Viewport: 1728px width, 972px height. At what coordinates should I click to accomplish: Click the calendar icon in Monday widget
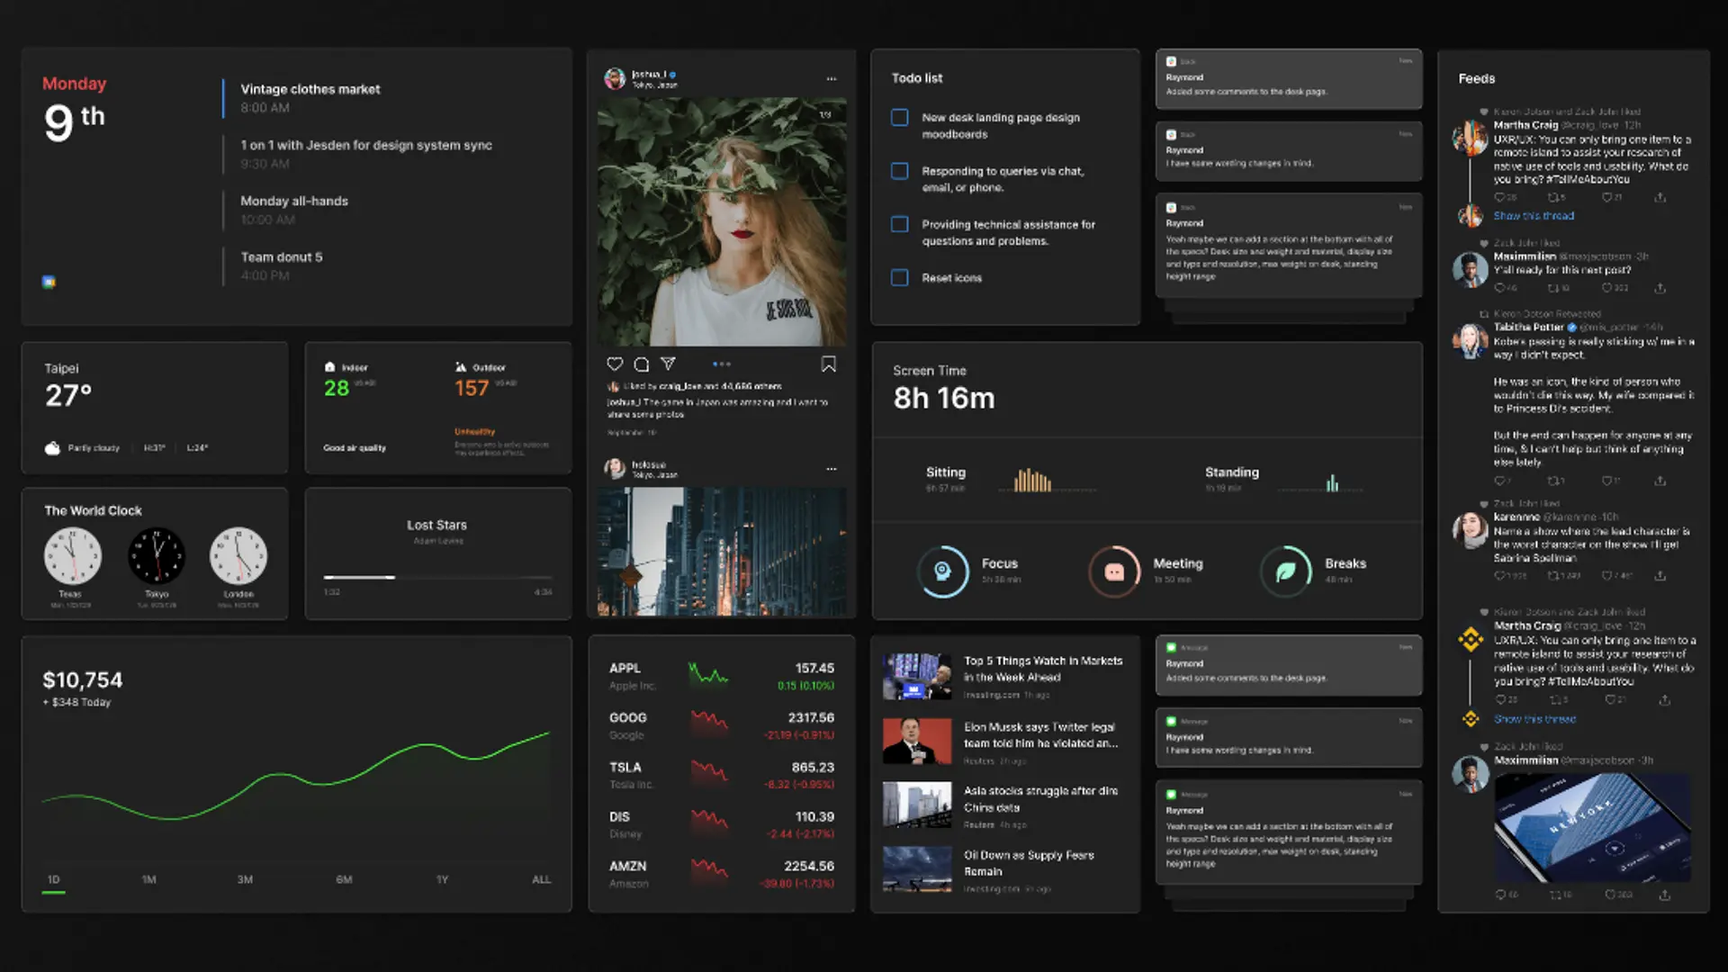tap(49, 282)
